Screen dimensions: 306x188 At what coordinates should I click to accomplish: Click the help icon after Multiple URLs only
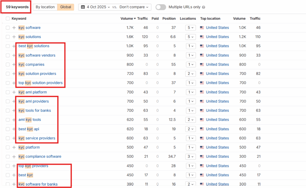(204, 7)
